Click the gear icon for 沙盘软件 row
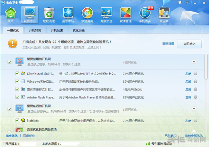Image resolution: width=209 pixels, height=147 pixels. coord(195,121)
